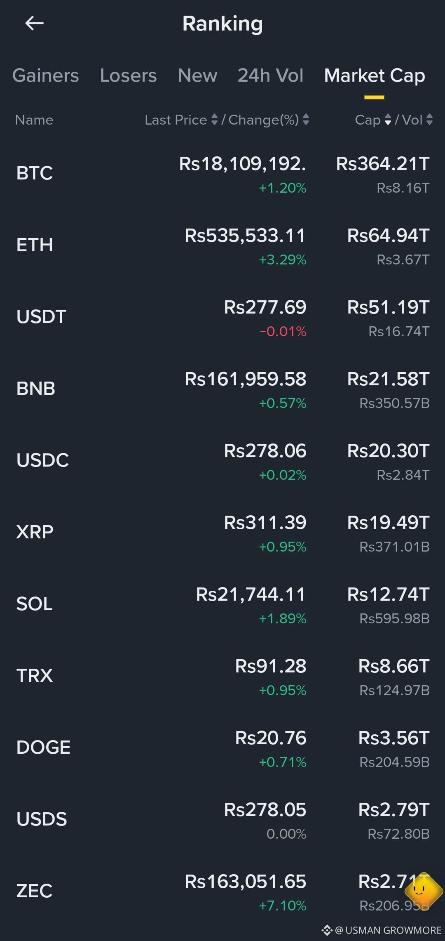This screenshot has width=445, height=941.
Task: Sort by Cap arrows
Action: [388, 120]
